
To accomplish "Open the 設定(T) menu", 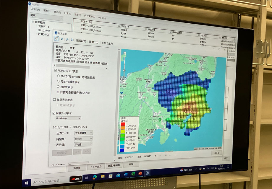I will click(x=78, y=15).
